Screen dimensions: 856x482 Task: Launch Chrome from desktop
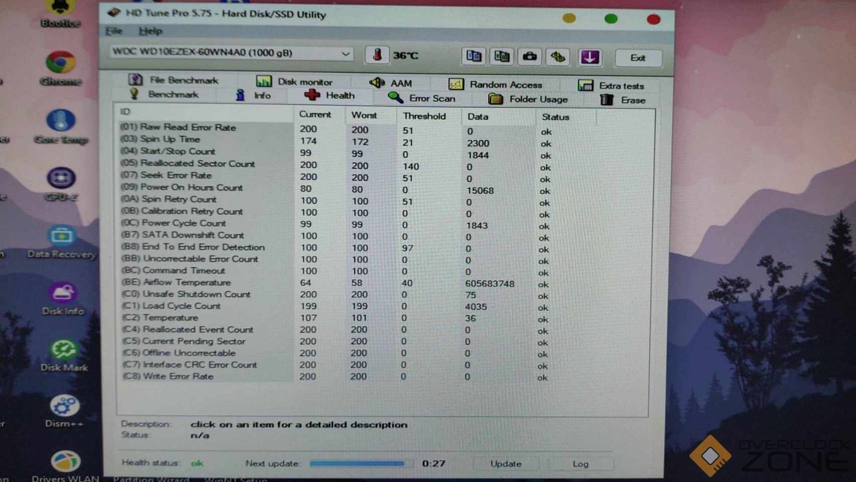coord(60,68)
